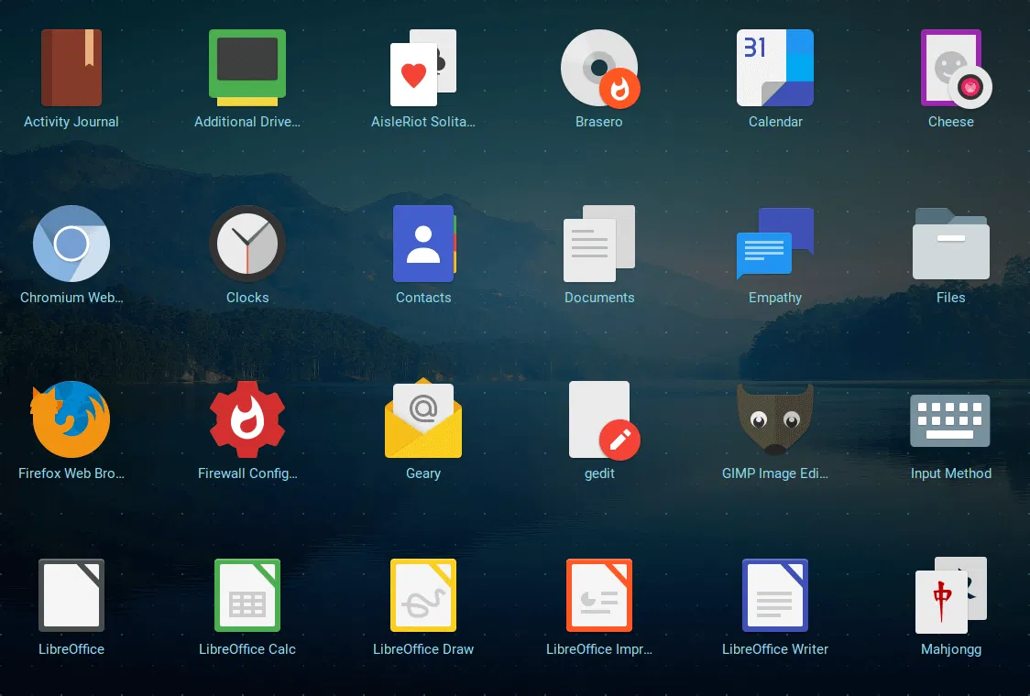Image resolution: width=1030 pixels, height=696 pixels.
Task: Launch LibreOffice Calc
Action: [x=247, y=594]
